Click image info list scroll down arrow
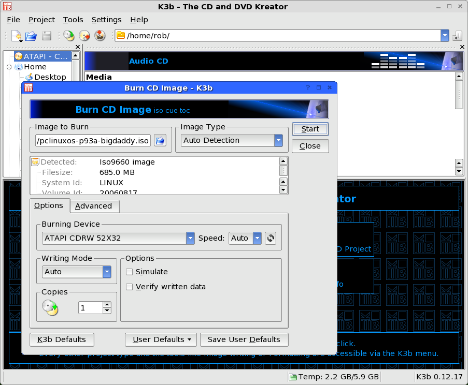The image size is (468, 385). click(x=283, y=189)
